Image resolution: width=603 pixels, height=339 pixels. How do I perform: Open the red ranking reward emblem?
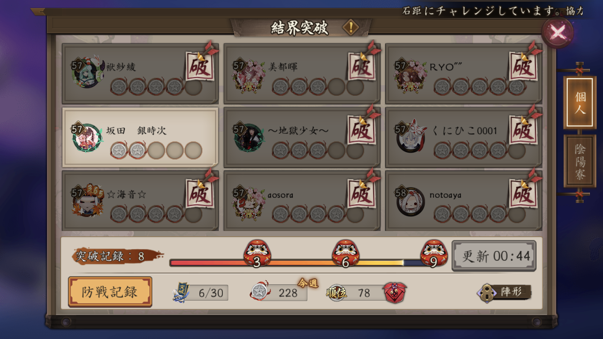pos(395,292)
